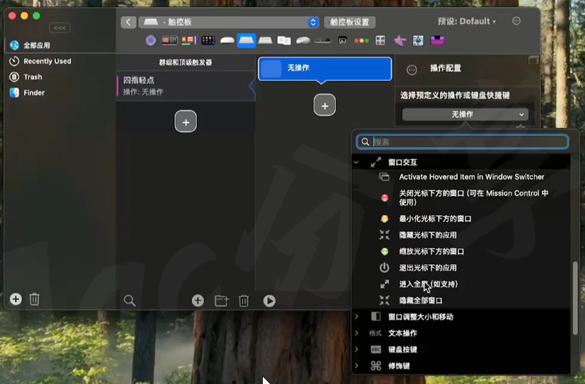585x384 pixels.
Task: Select the Siri Remote trigger icon
Action: [x=323, y=40]
